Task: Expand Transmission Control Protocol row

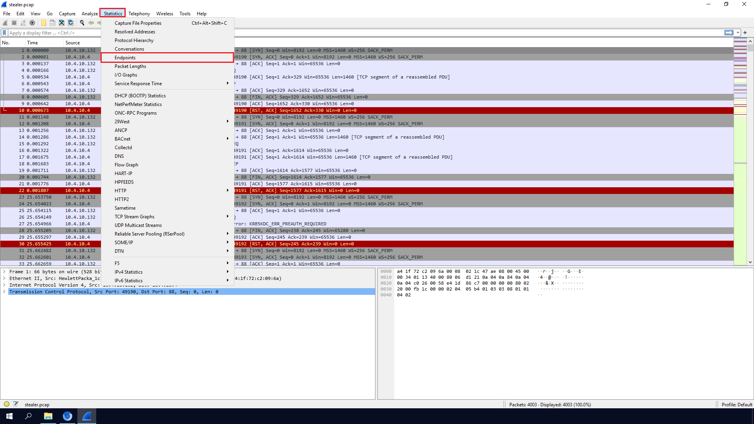Action: tap(4, 292)
